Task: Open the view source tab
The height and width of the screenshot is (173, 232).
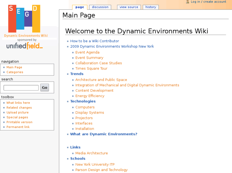Action: point(129,7)
